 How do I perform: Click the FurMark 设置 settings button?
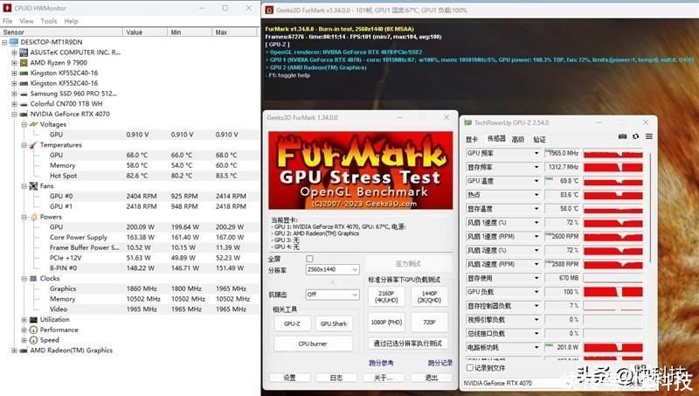click(x=290, y=378)
